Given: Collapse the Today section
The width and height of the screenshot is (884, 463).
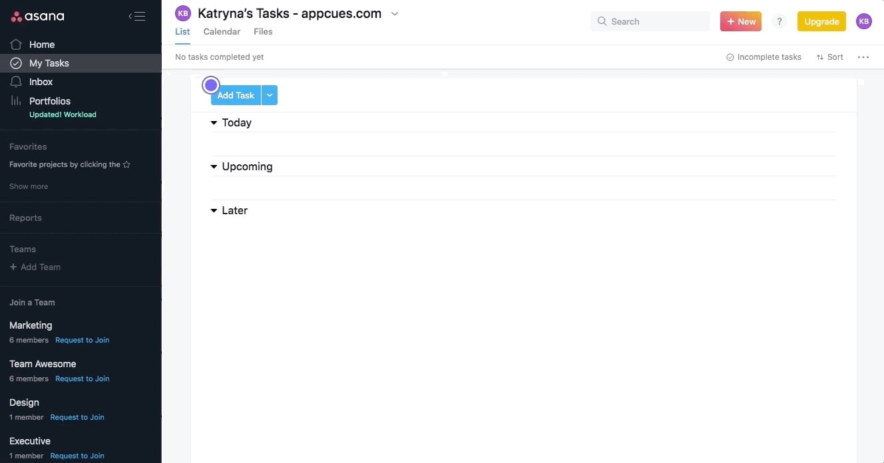Looking at the screenshot, I should [x=214, y=123].
